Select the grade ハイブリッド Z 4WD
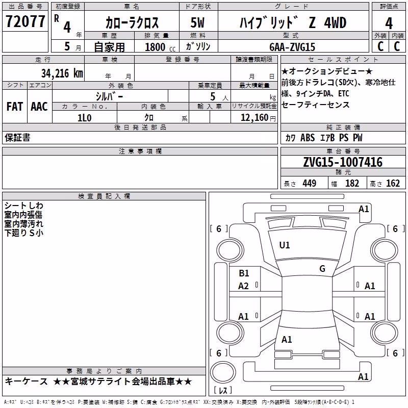408x408 pixels. pos(293,22)
